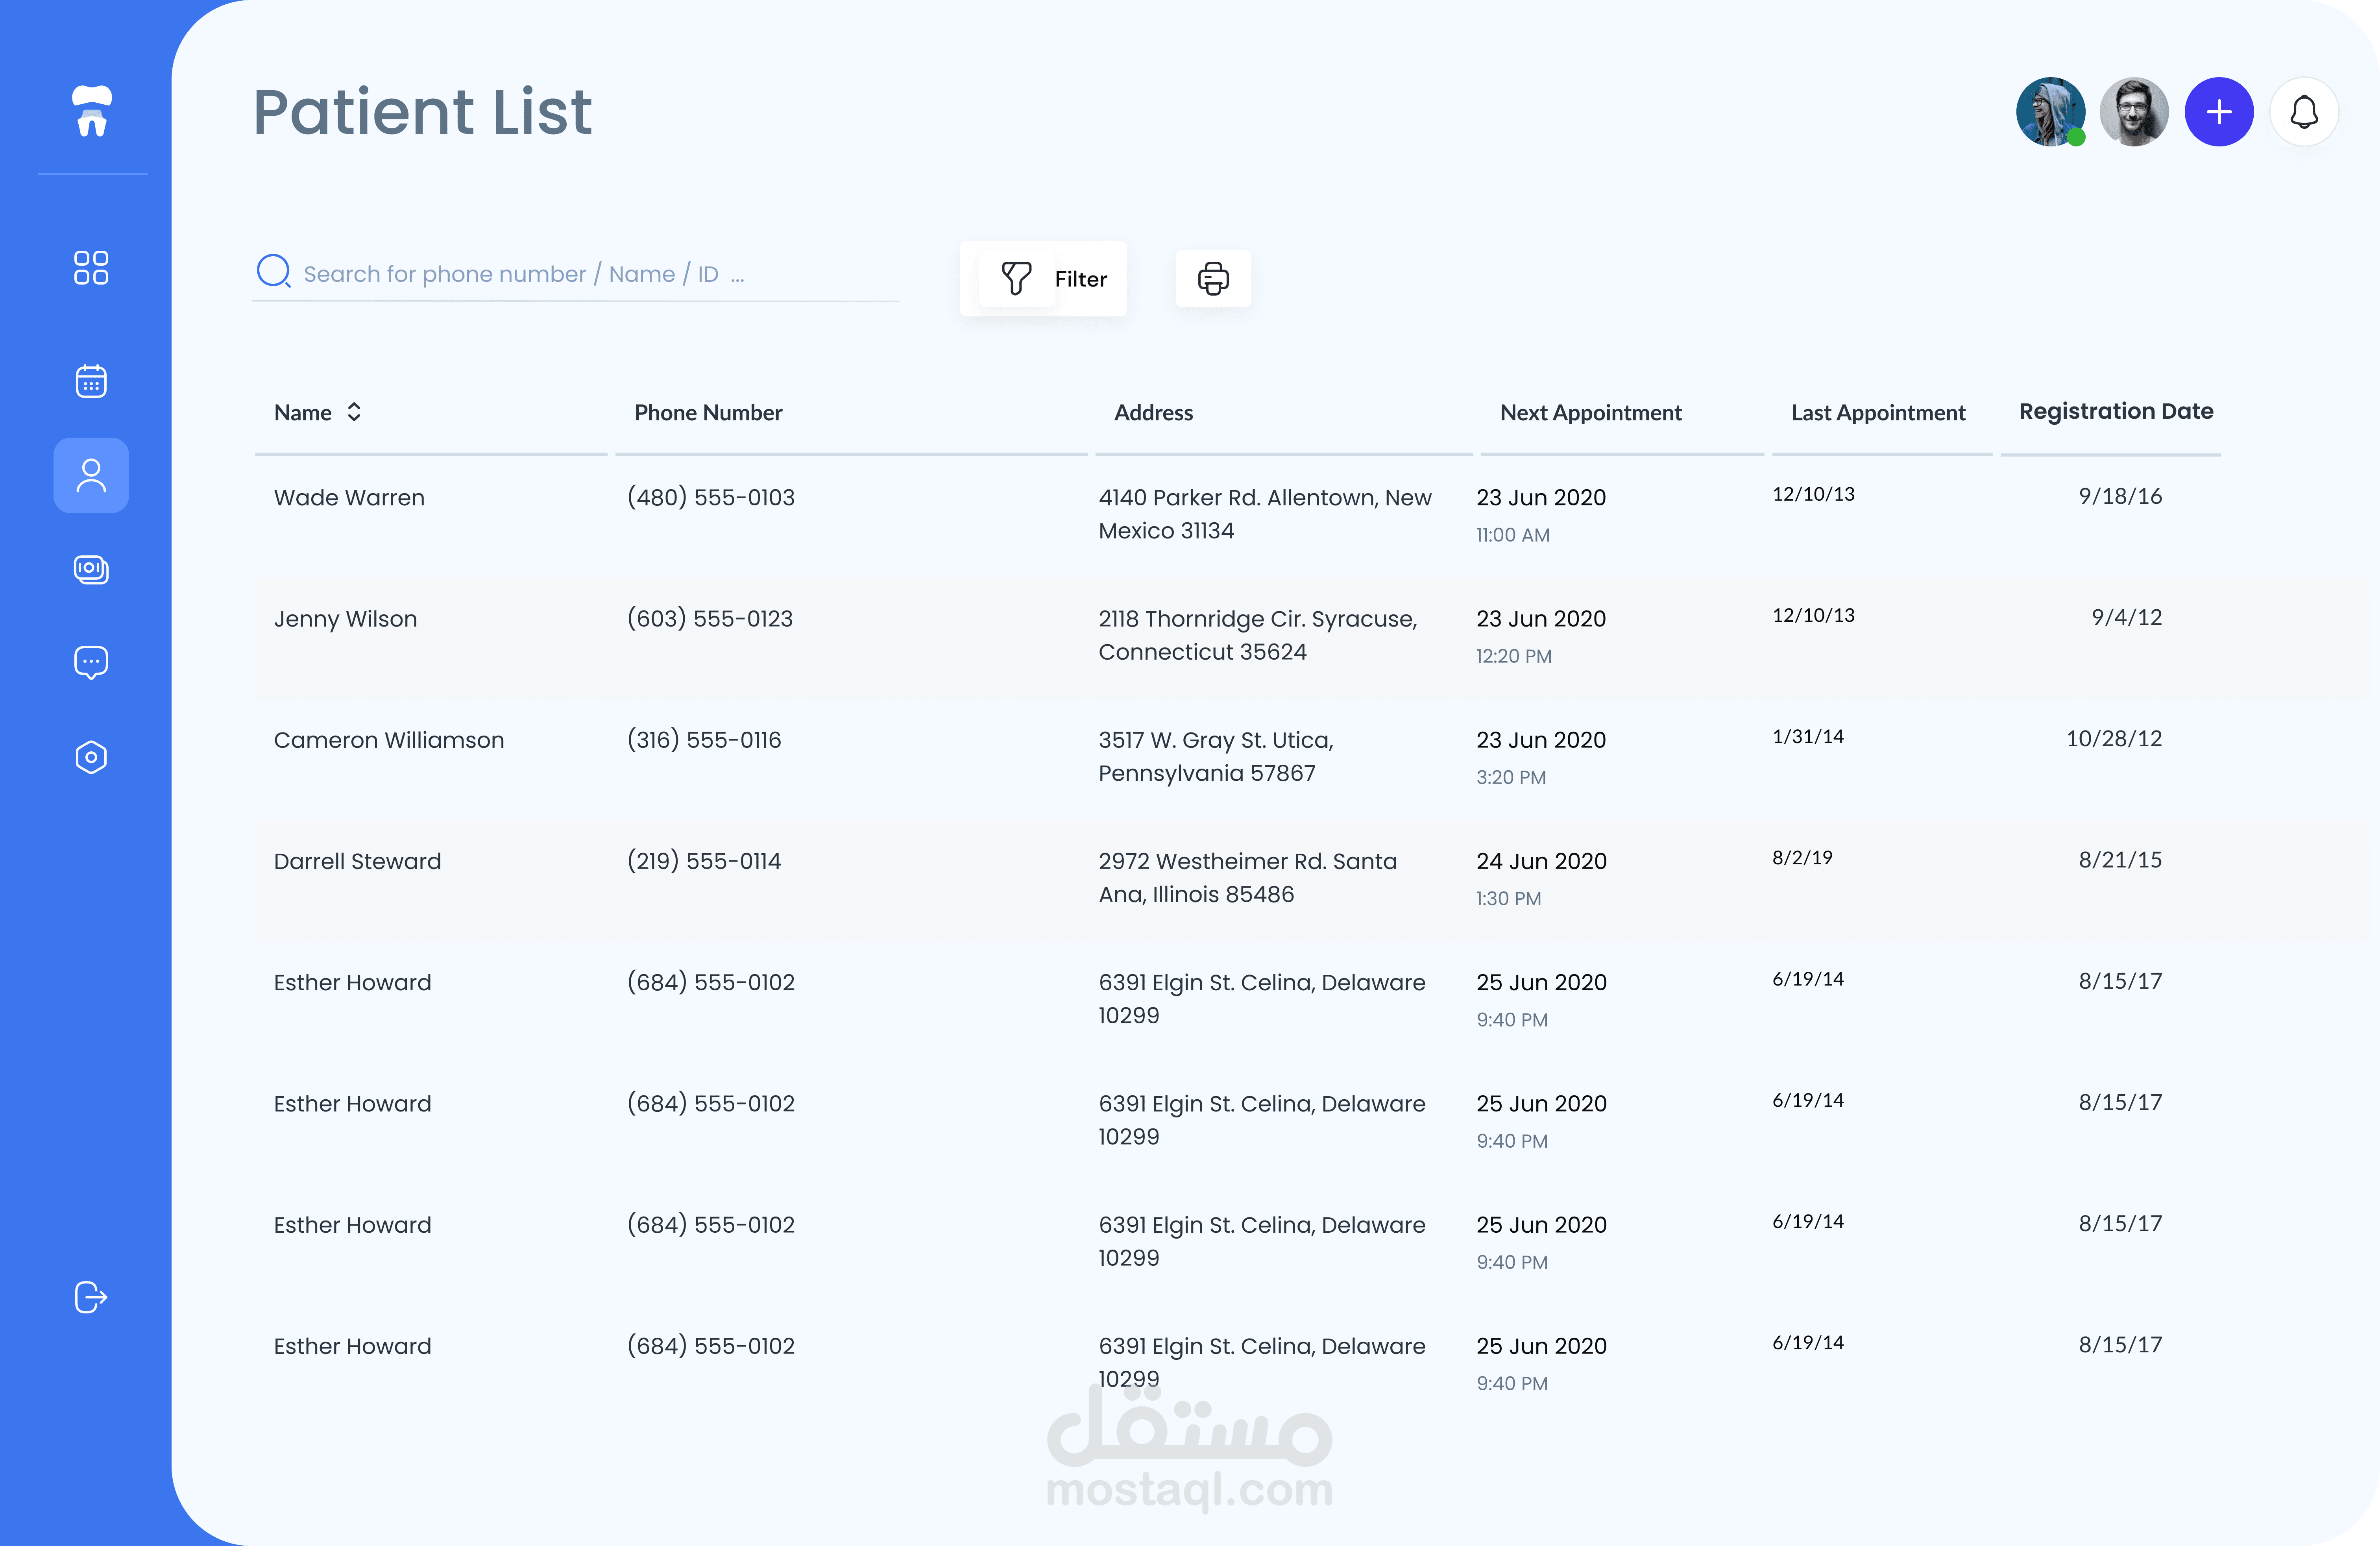Click the print icon button
The width and height of the screenshot is (2380, 1546).
click(x=1212, y=279)
